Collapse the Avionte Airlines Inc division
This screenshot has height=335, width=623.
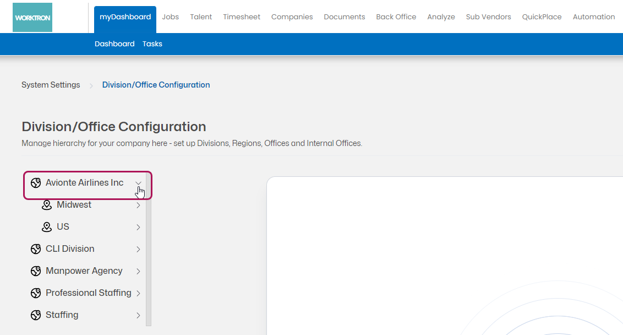point(138,183)
